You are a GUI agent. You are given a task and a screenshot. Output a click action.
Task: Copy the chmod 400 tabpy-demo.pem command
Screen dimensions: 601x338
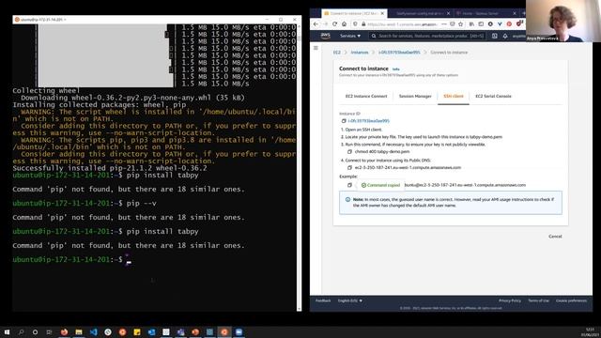pos(349,152)
